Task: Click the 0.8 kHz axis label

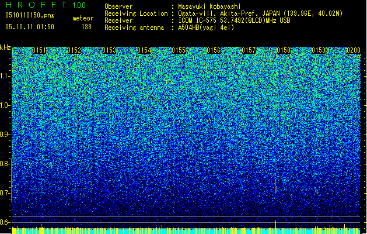Action: (x=4, y=164)
